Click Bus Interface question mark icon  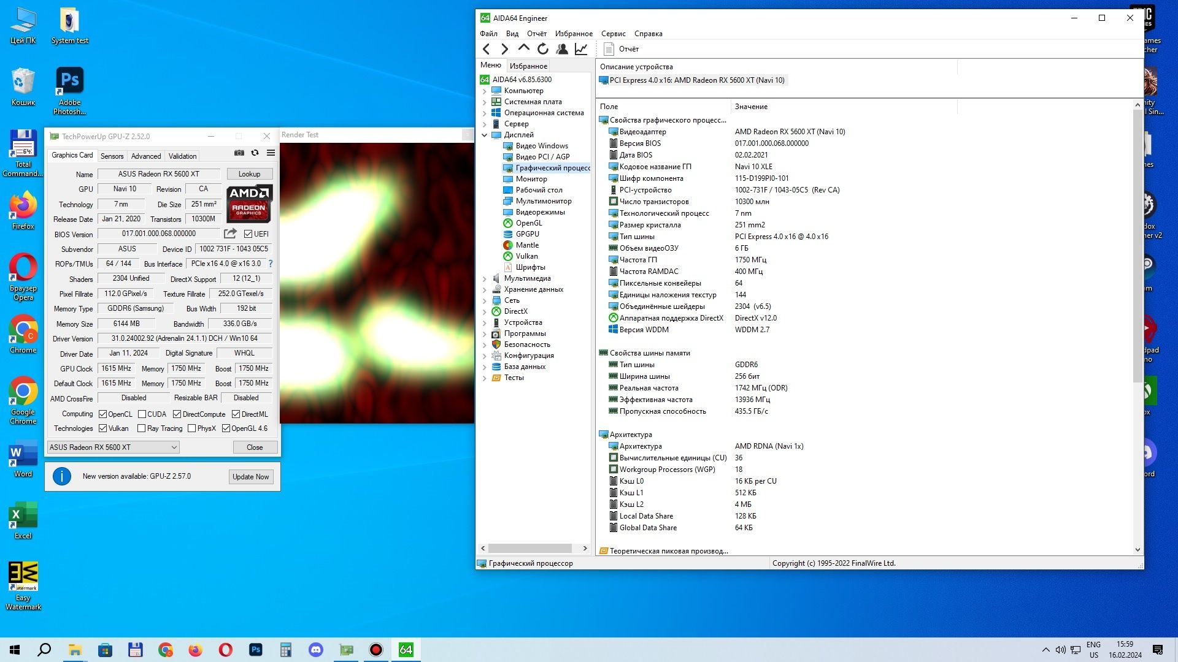point(271,264)
